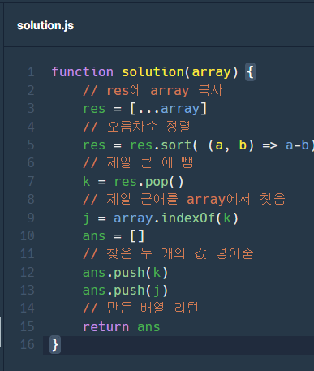Click the 'res' variable on line 3

pos(94,109)
